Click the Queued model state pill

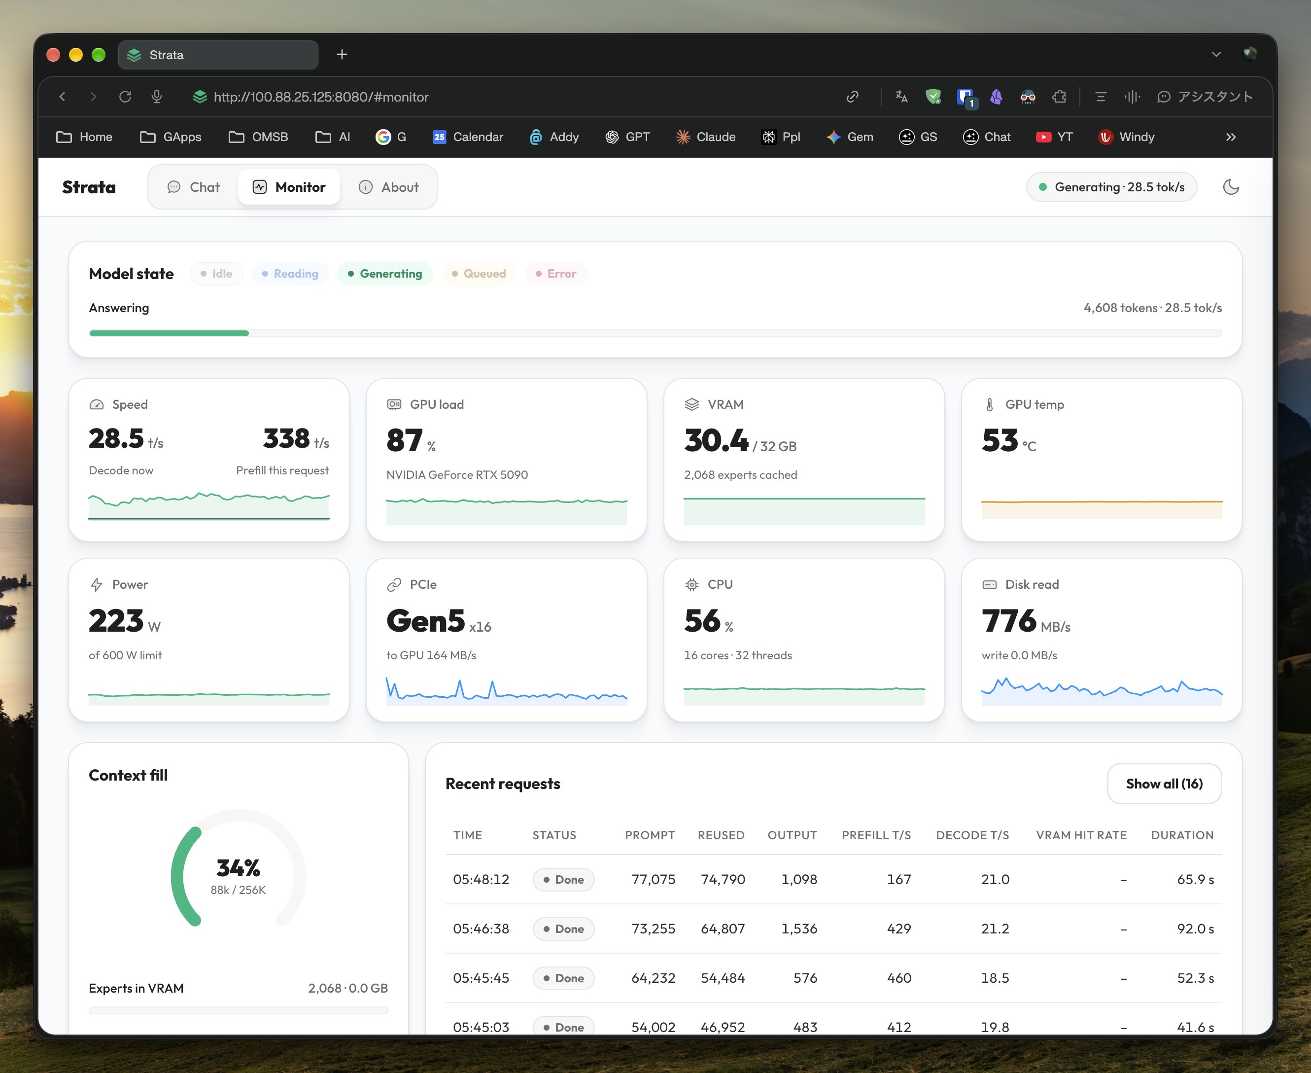click(479, 273)
